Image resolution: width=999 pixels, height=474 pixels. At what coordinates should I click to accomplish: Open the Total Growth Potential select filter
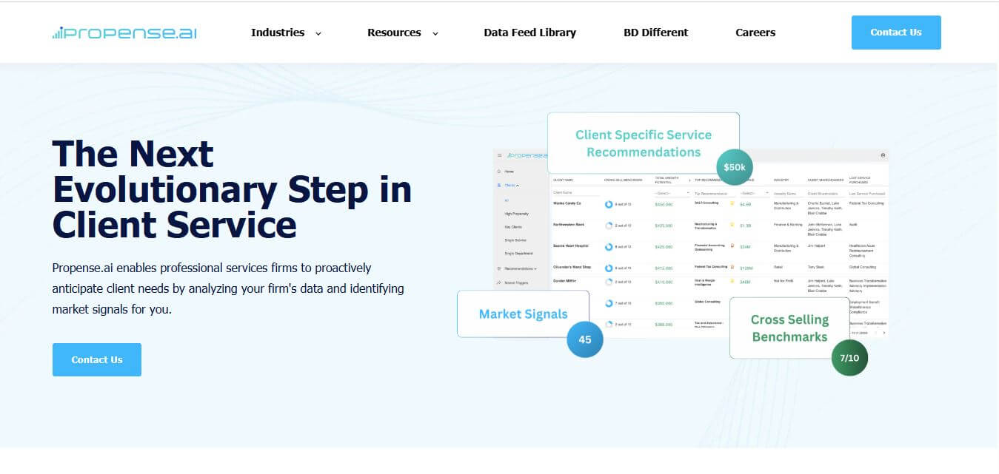671,192
